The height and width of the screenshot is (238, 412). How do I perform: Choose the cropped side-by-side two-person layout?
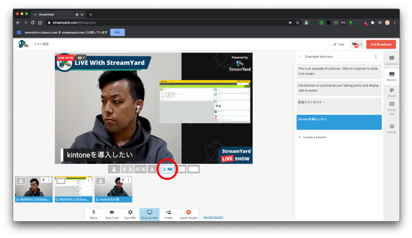coord(128,169)
